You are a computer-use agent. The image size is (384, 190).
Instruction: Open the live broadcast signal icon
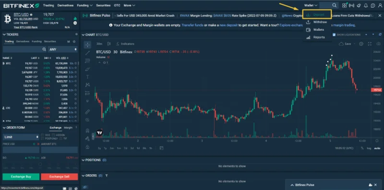pyautogui.click(x=352, y=5)
